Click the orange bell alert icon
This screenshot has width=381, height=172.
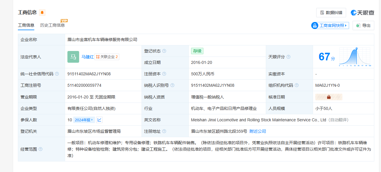tap(42, 13)
